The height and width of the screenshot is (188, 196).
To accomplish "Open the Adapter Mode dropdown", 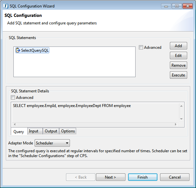I will (x=52, y=143).
